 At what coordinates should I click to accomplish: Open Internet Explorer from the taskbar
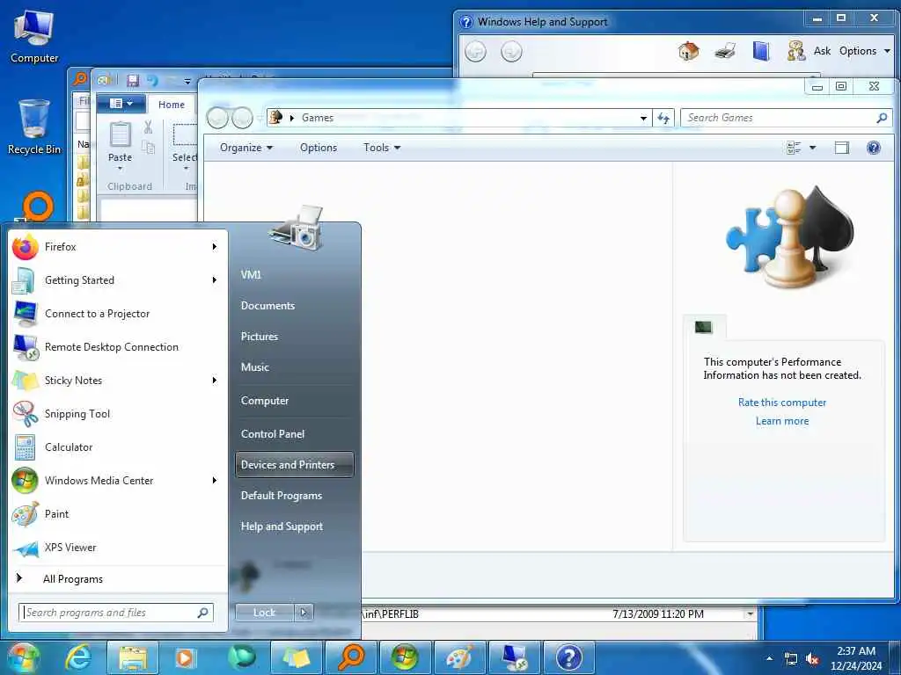coord(77,657)
